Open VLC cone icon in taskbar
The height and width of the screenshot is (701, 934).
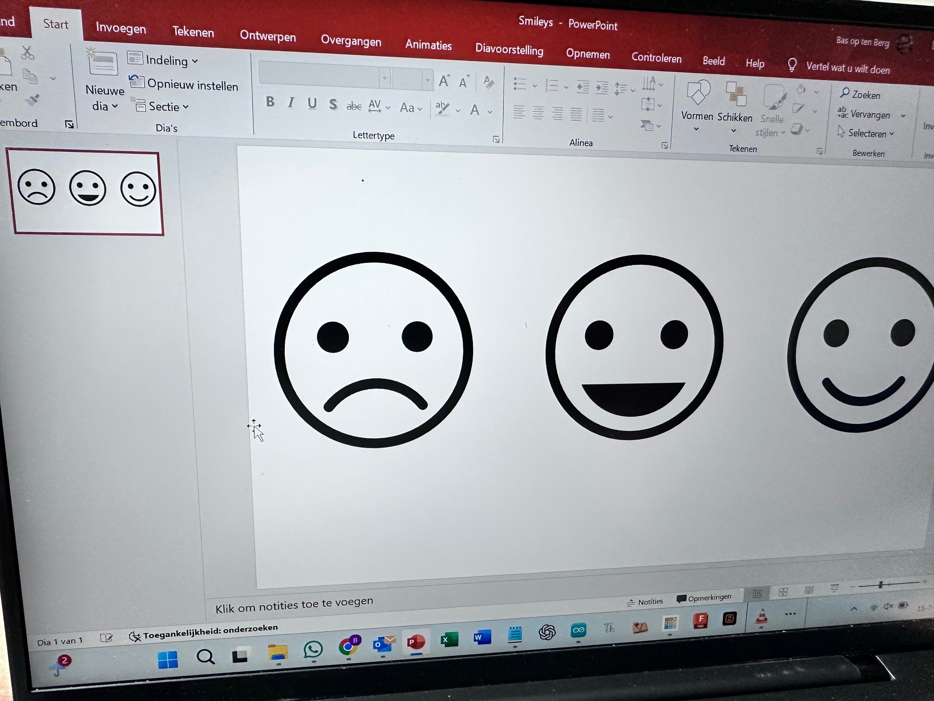762,617
